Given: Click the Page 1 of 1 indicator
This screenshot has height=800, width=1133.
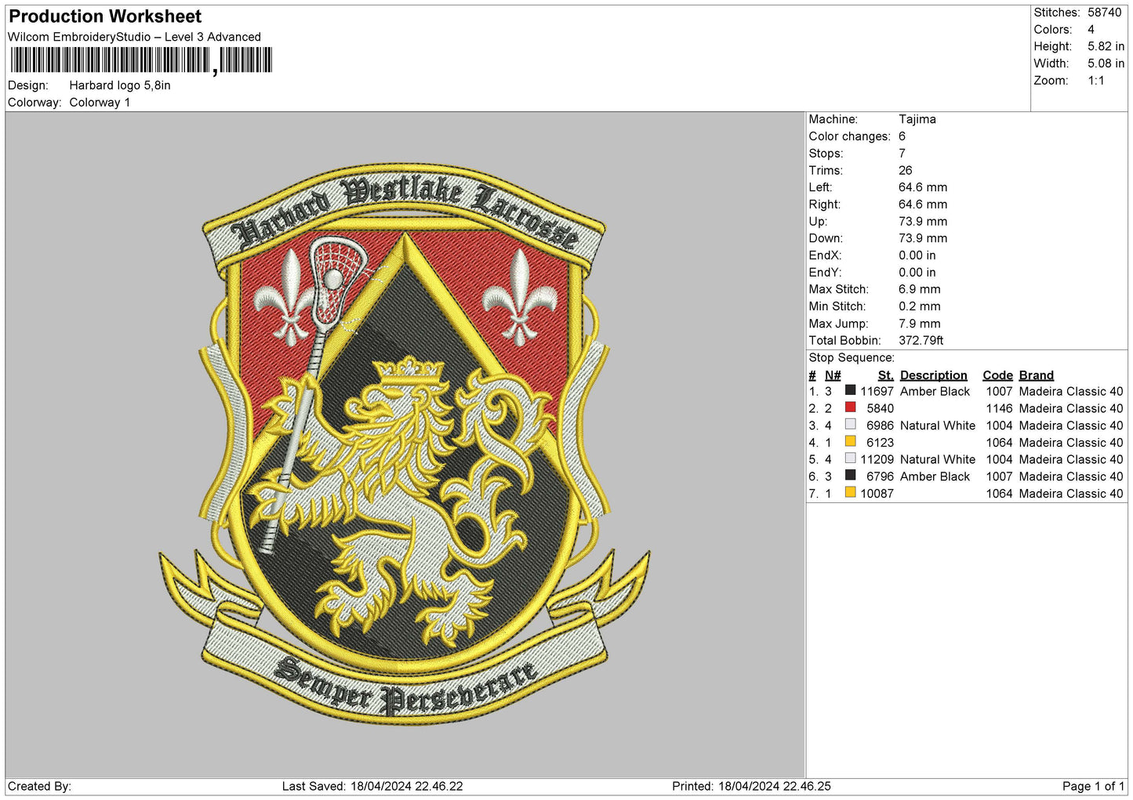Looking at the screenshot, I should [1093, 786].
